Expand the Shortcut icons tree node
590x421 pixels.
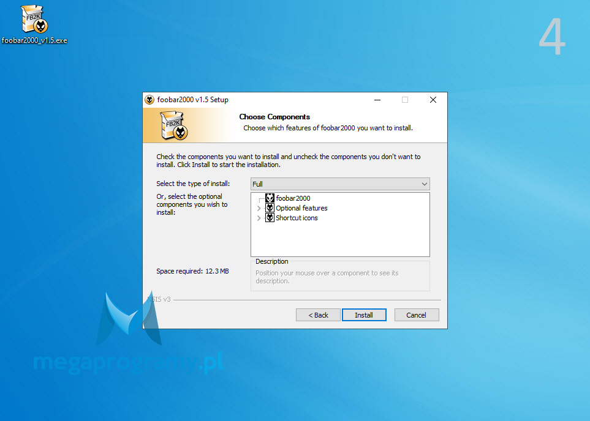click(259, 218)
